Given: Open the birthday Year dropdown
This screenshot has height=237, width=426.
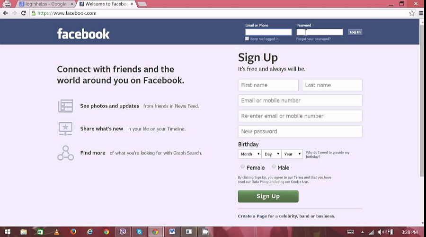Looking at the screenshot, I should [292, 154].
